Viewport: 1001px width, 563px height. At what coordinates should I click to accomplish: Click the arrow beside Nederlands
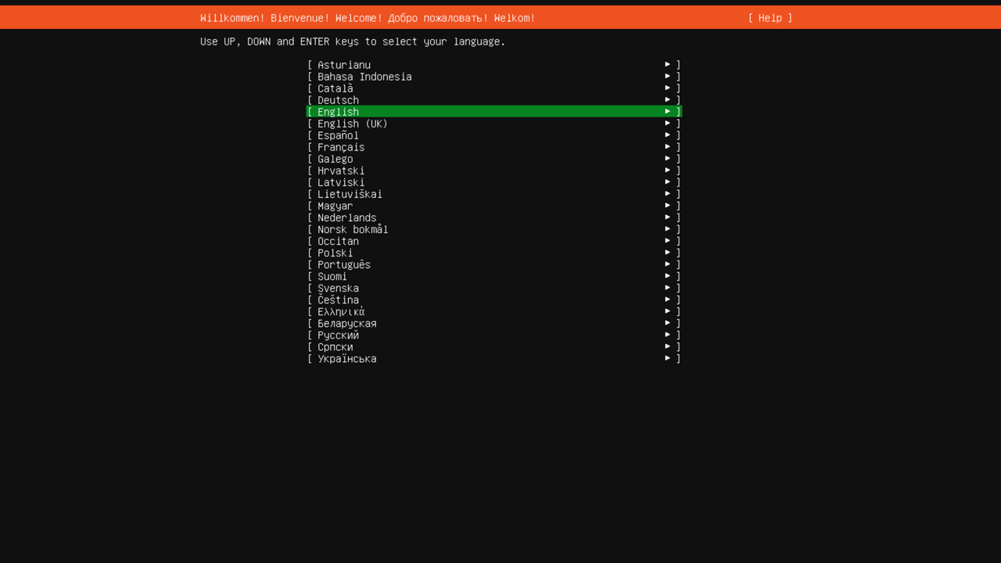[x=668, y=217]
